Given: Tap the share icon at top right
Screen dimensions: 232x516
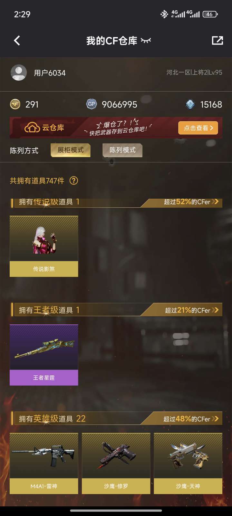Looking at the screenshot, I should pyautogui.click(x=217, y=41).
